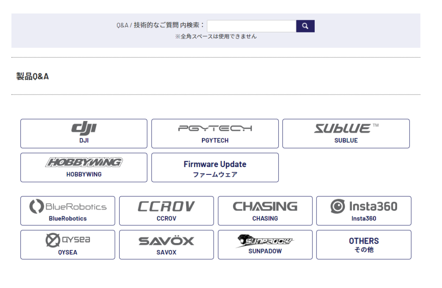This screenshot has width=442, height=288.
Task: Click the BlueRobotics caption under the logo
Action: [68, 218]
